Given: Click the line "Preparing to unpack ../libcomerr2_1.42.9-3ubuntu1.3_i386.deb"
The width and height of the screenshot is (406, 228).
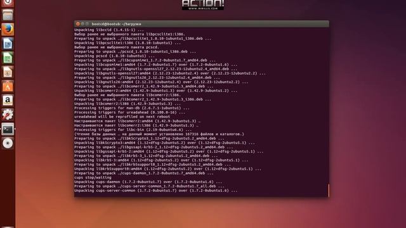Looking at the screenshot, I should pos(143,99).
